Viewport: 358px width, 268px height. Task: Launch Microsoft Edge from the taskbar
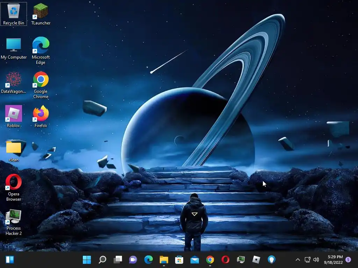[148, 259]
